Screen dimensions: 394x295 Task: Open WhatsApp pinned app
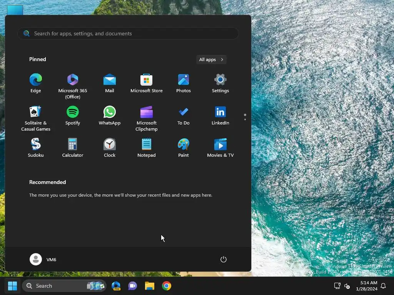(x=110, y=116)
